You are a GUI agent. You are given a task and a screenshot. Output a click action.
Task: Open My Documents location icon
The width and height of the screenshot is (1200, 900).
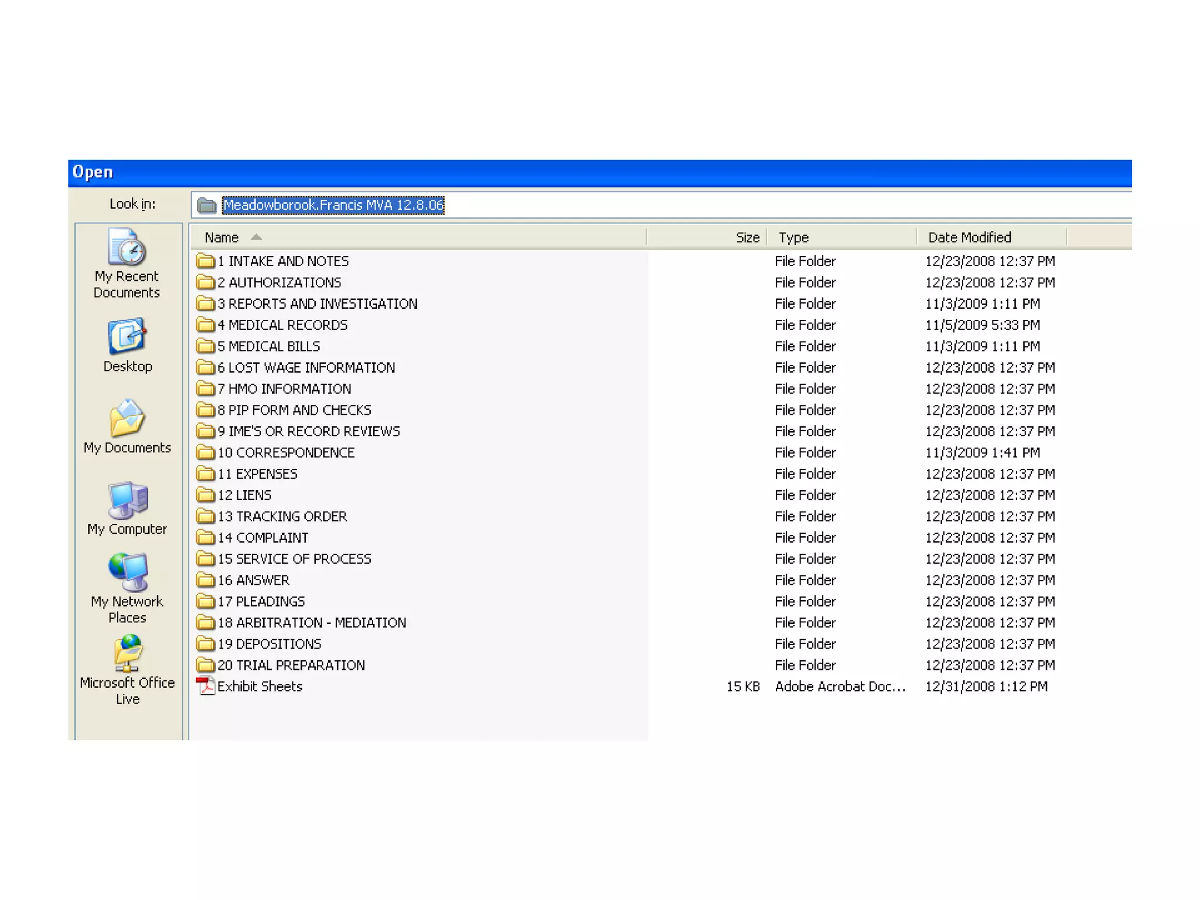127,418
